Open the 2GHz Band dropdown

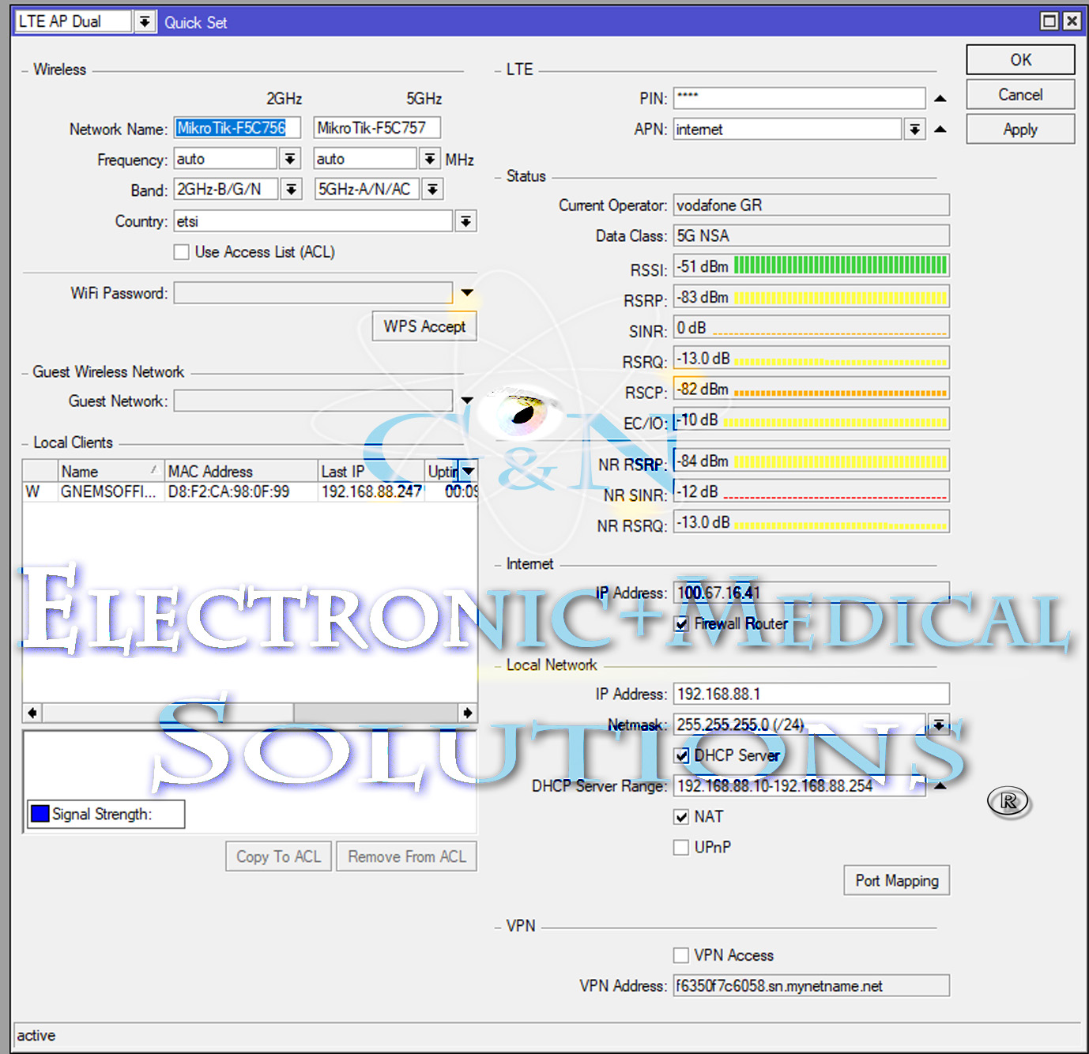(292, 190)
